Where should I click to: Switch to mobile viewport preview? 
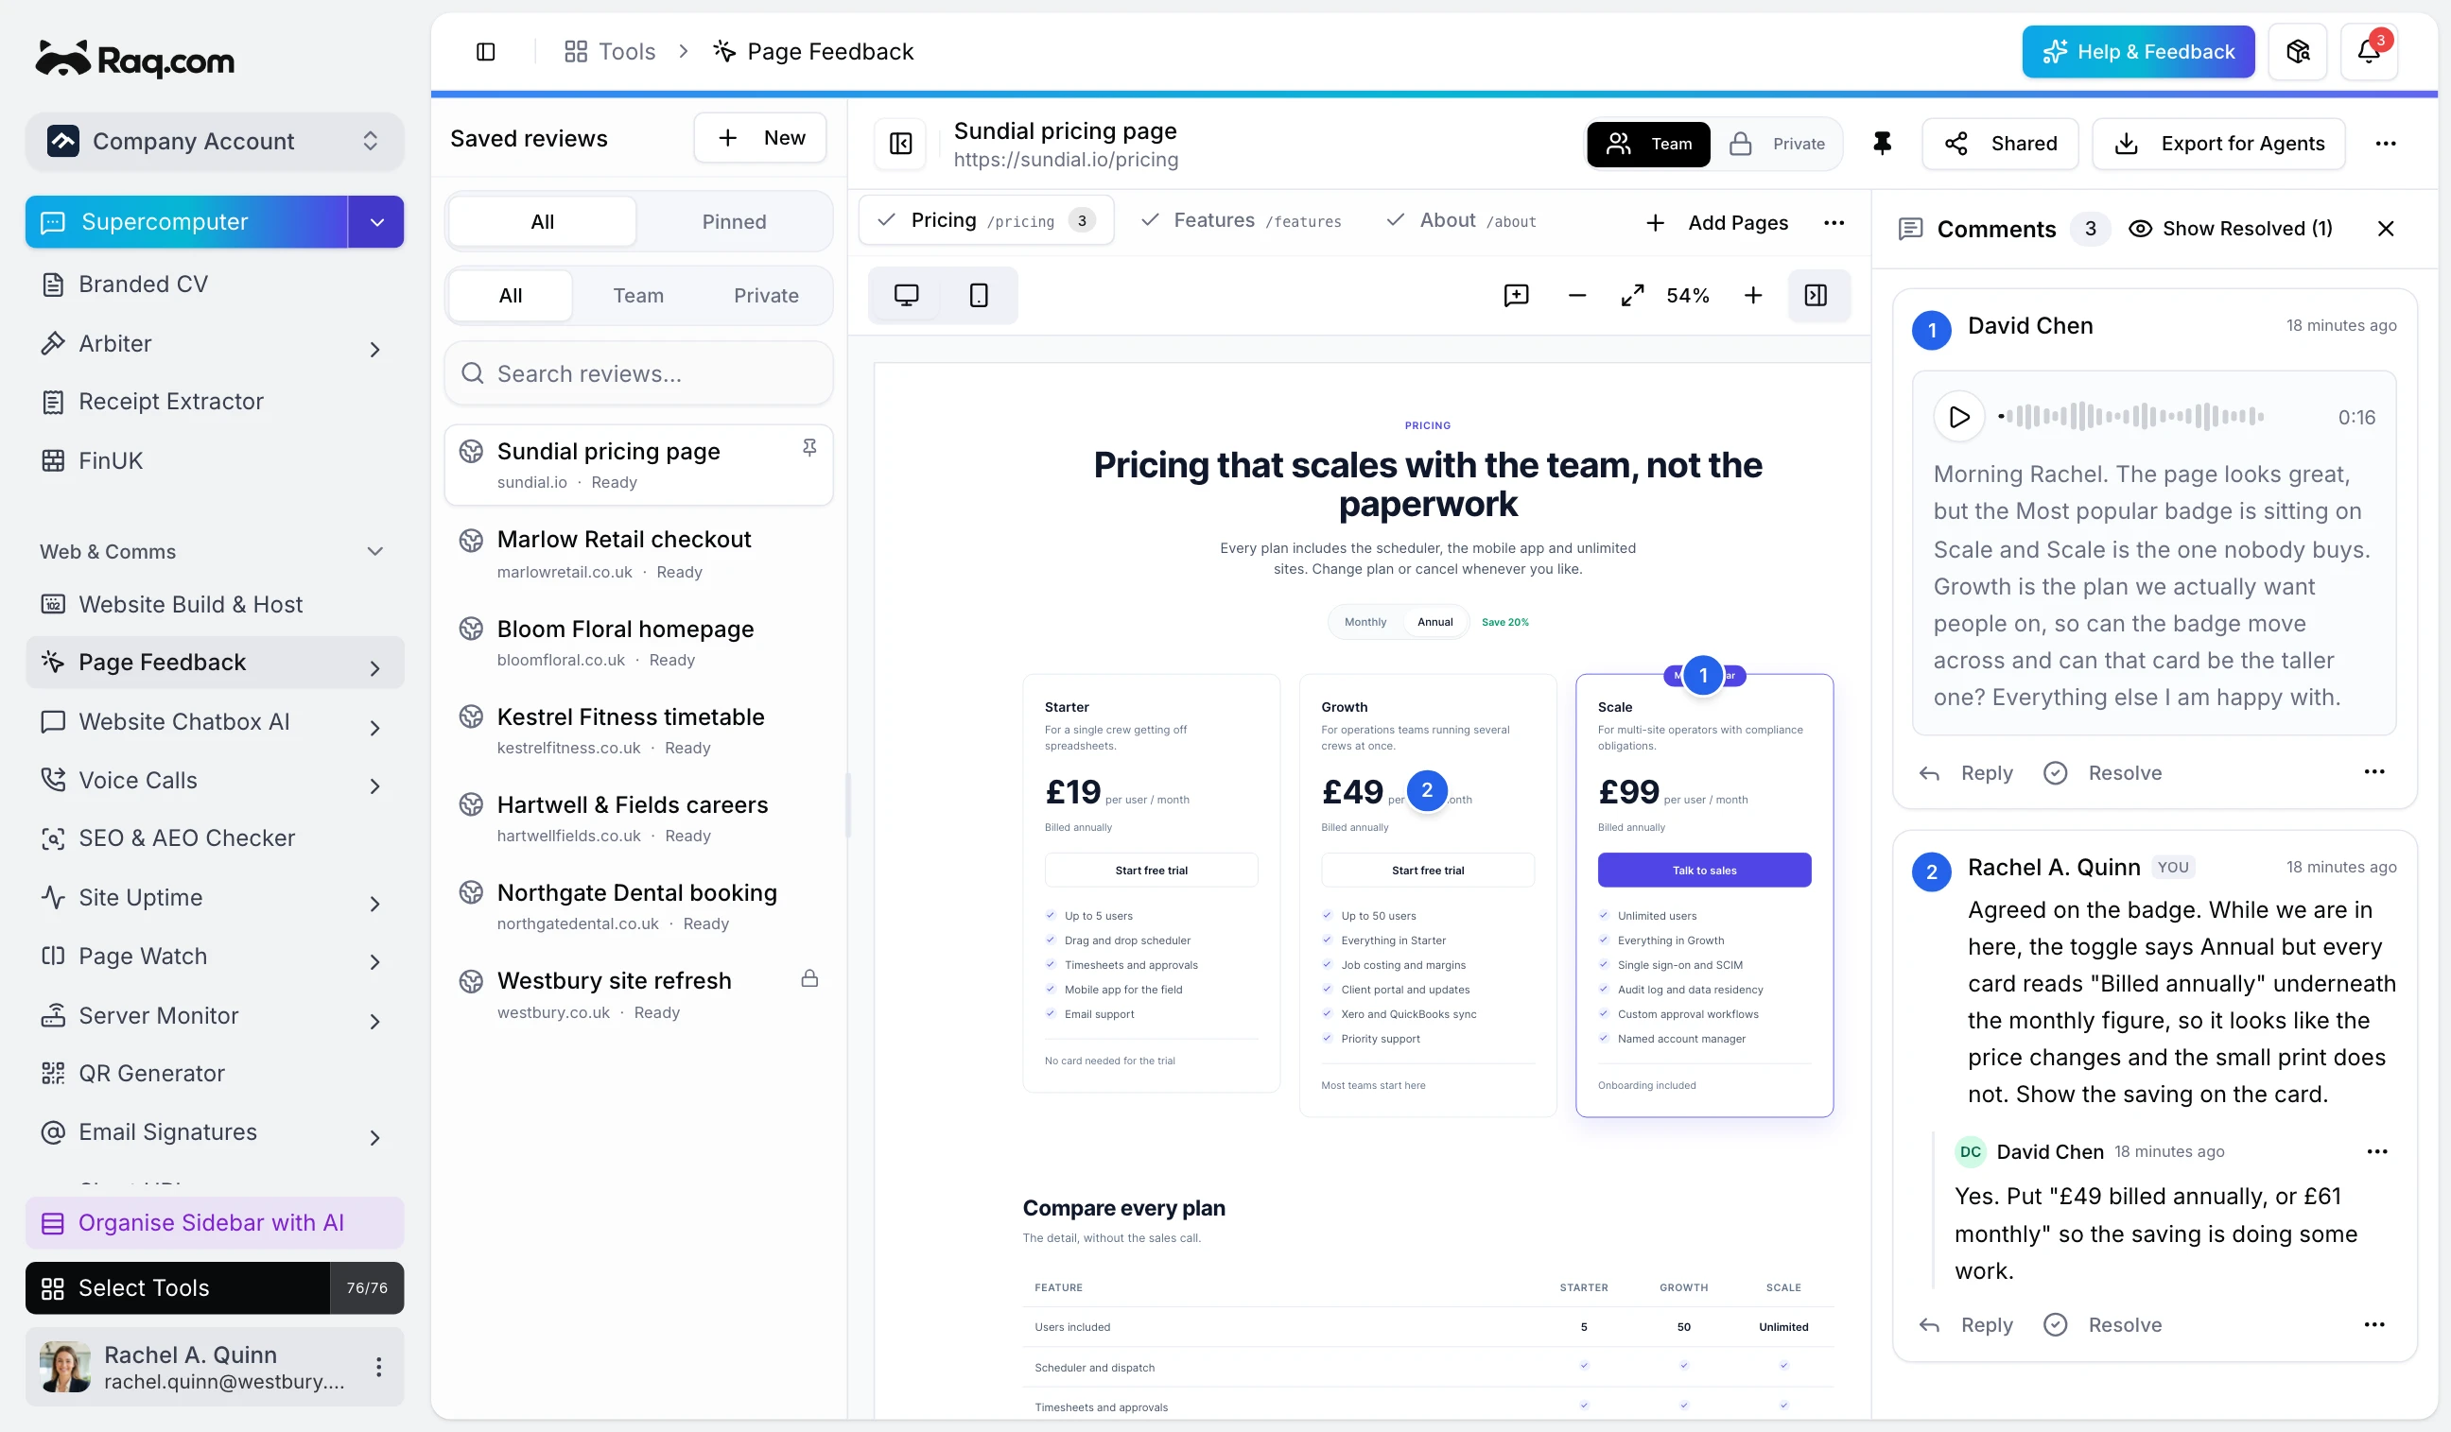click(x=979, y=296)
